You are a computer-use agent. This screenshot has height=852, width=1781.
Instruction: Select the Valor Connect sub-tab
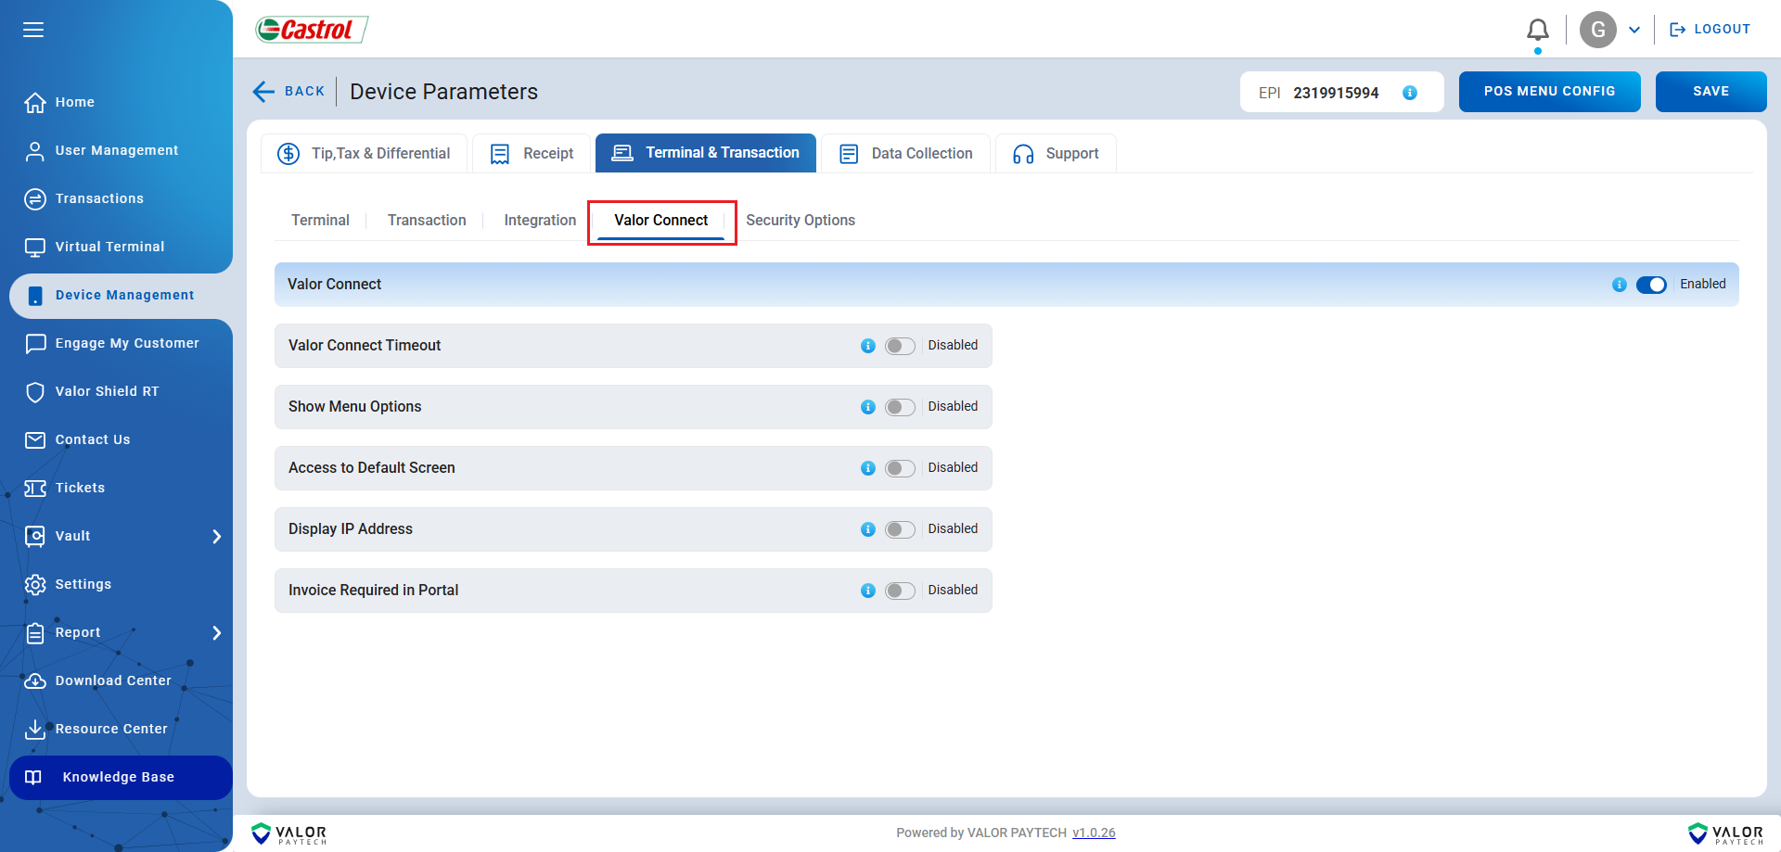(661, 221)
